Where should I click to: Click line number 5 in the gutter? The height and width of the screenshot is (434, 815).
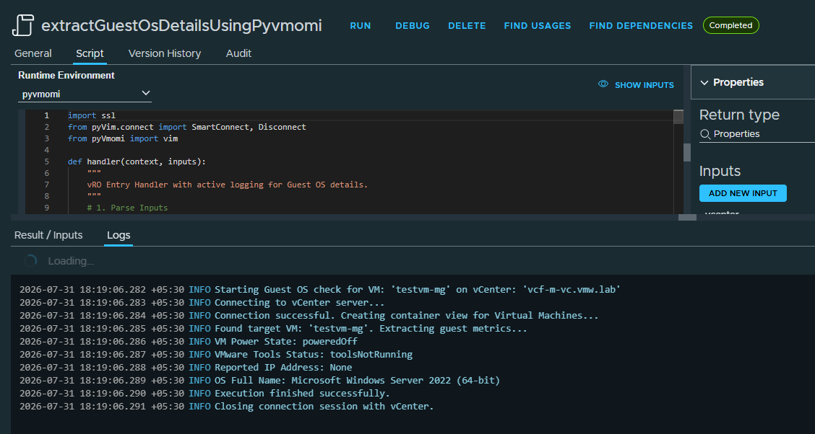click(x=47, y=161)
